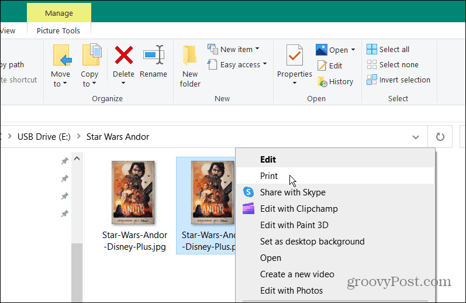This screenshot has height=303, width=466.
Task: Open the address bar history chevron
Action: (x=416, y=137)
